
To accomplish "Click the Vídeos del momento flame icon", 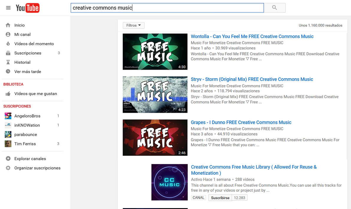I will click(8, 44).
